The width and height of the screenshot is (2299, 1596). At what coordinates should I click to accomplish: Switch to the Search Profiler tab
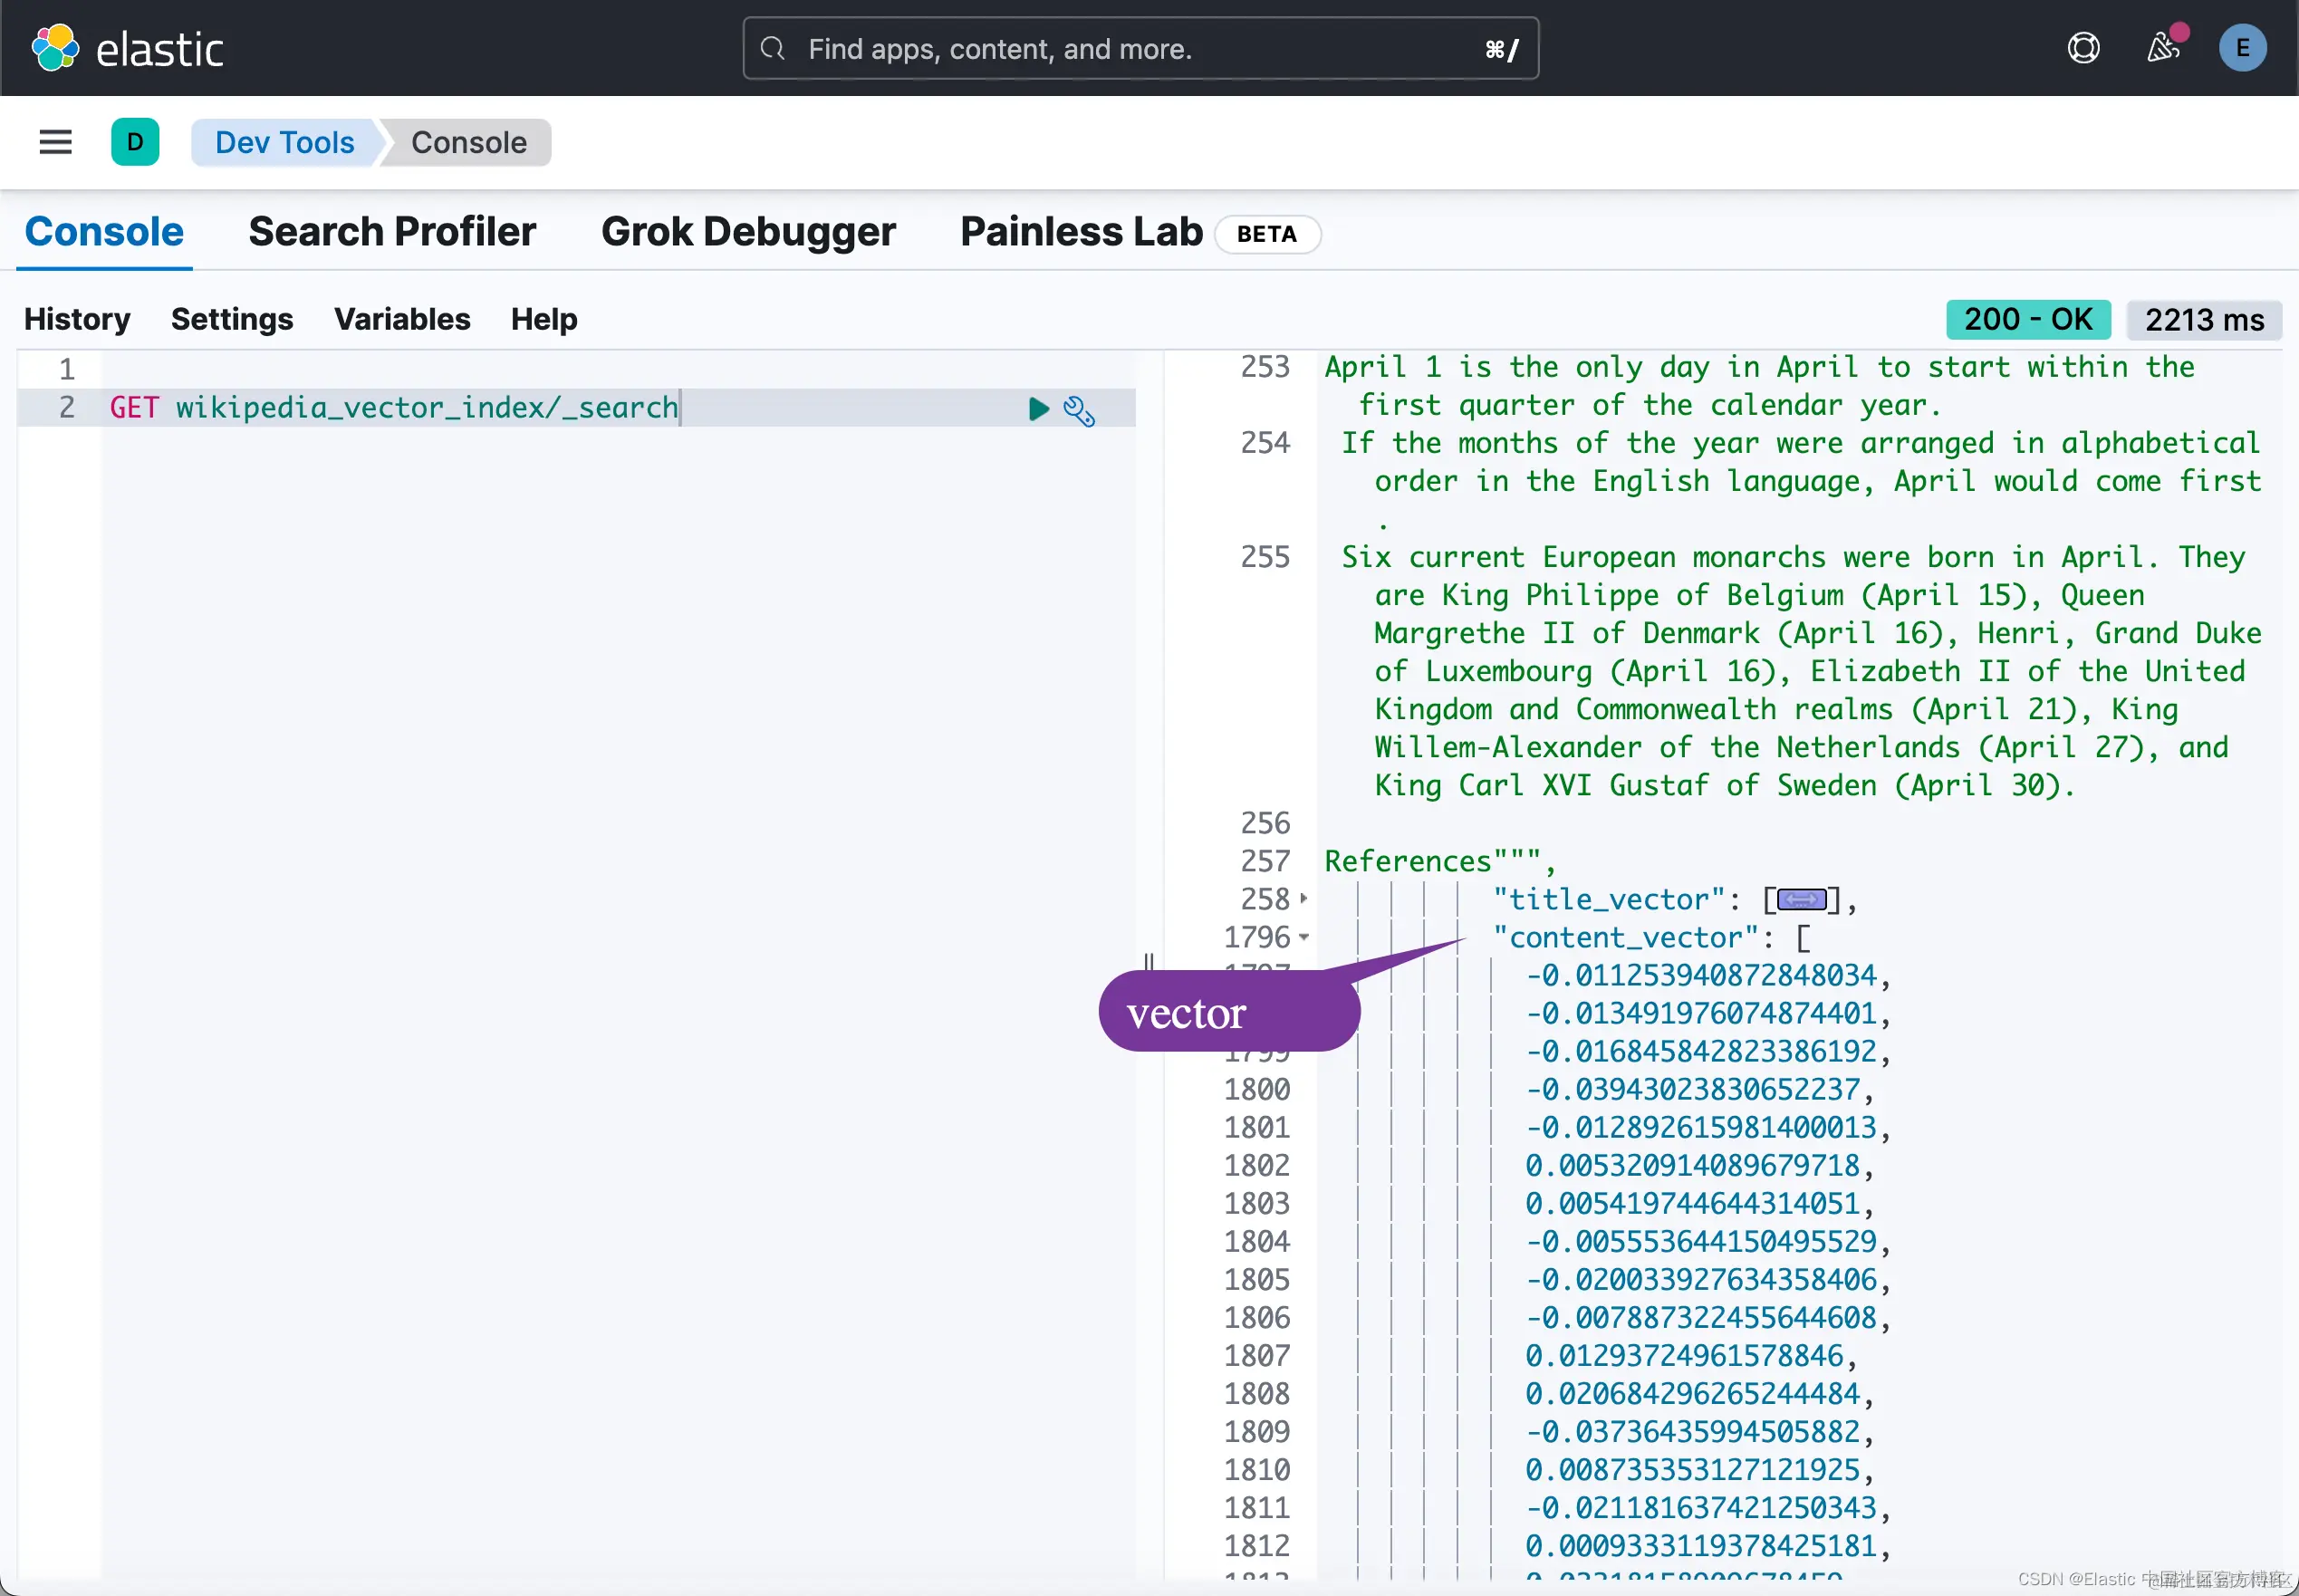pyautogui.click(x=392, y=232)
